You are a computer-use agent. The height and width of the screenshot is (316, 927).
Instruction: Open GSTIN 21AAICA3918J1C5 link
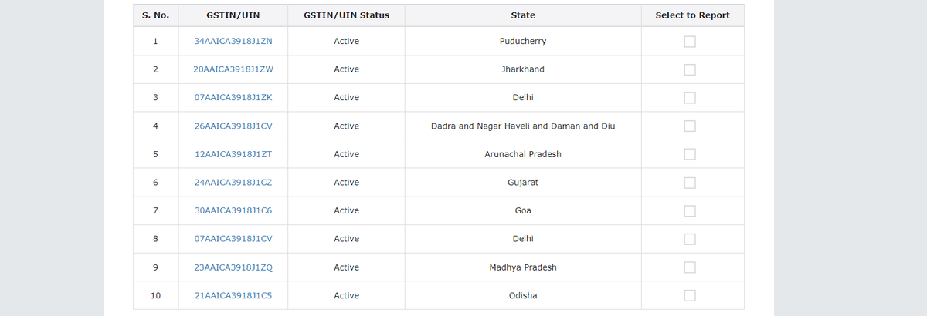coord(233,295)
